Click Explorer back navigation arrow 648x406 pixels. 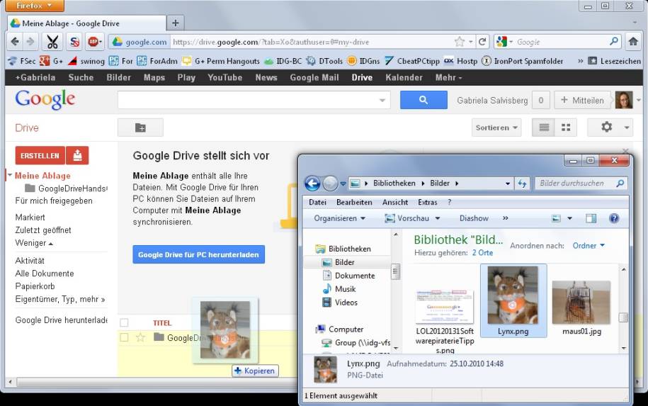tap(312, 183)
